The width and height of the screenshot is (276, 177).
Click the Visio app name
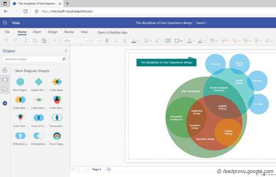coord(16,23)
